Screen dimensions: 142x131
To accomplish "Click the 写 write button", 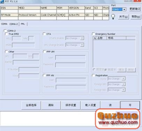I will pyautogui.click(x=130, y=105).
